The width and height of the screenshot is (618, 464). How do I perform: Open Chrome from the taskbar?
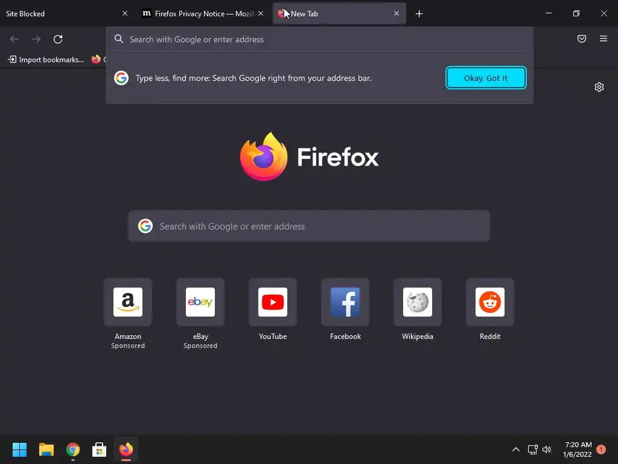73,449
